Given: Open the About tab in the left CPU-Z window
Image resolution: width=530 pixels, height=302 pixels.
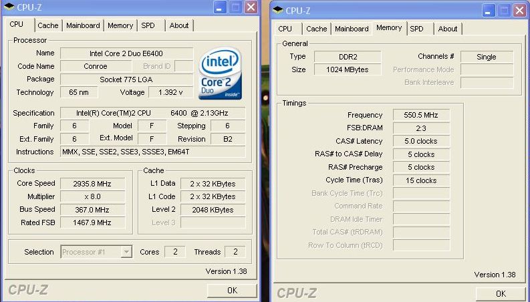Looking at the screenshot, I should click(179, 25).
